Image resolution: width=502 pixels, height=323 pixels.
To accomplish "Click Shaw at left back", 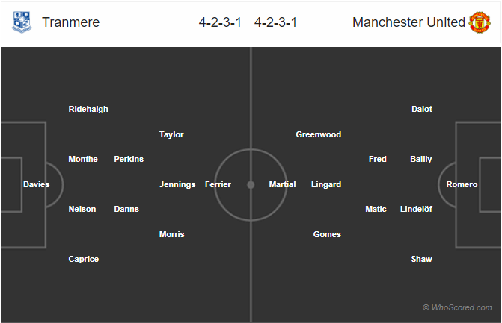I will point(421,259).
